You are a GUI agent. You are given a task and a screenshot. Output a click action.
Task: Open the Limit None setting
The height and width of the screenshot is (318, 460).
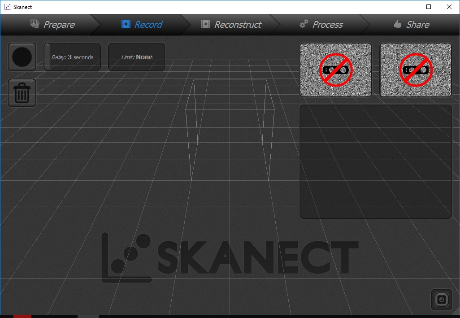click(x=137, y=57)
